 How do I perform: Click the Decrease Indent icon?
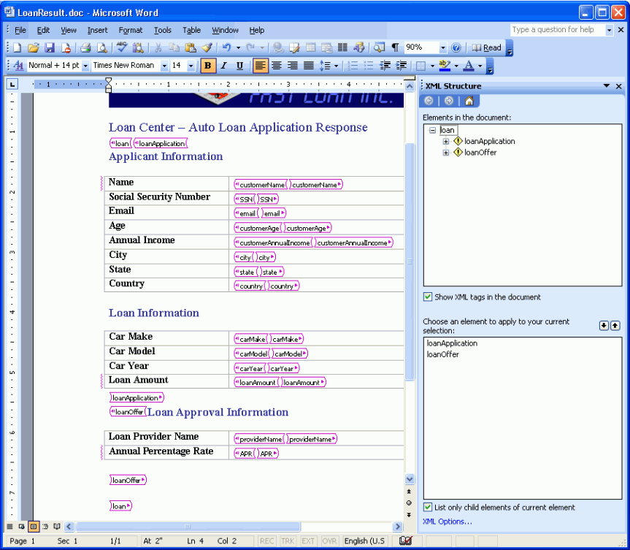pos(385,66)
